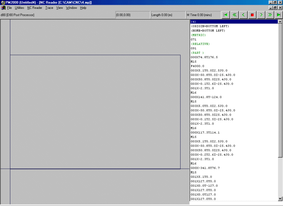Screen dimensions: 283x206
Task: Select the G03X-0.1Y2.5I-25.4J0.0 line
Action: click(234, 119)
